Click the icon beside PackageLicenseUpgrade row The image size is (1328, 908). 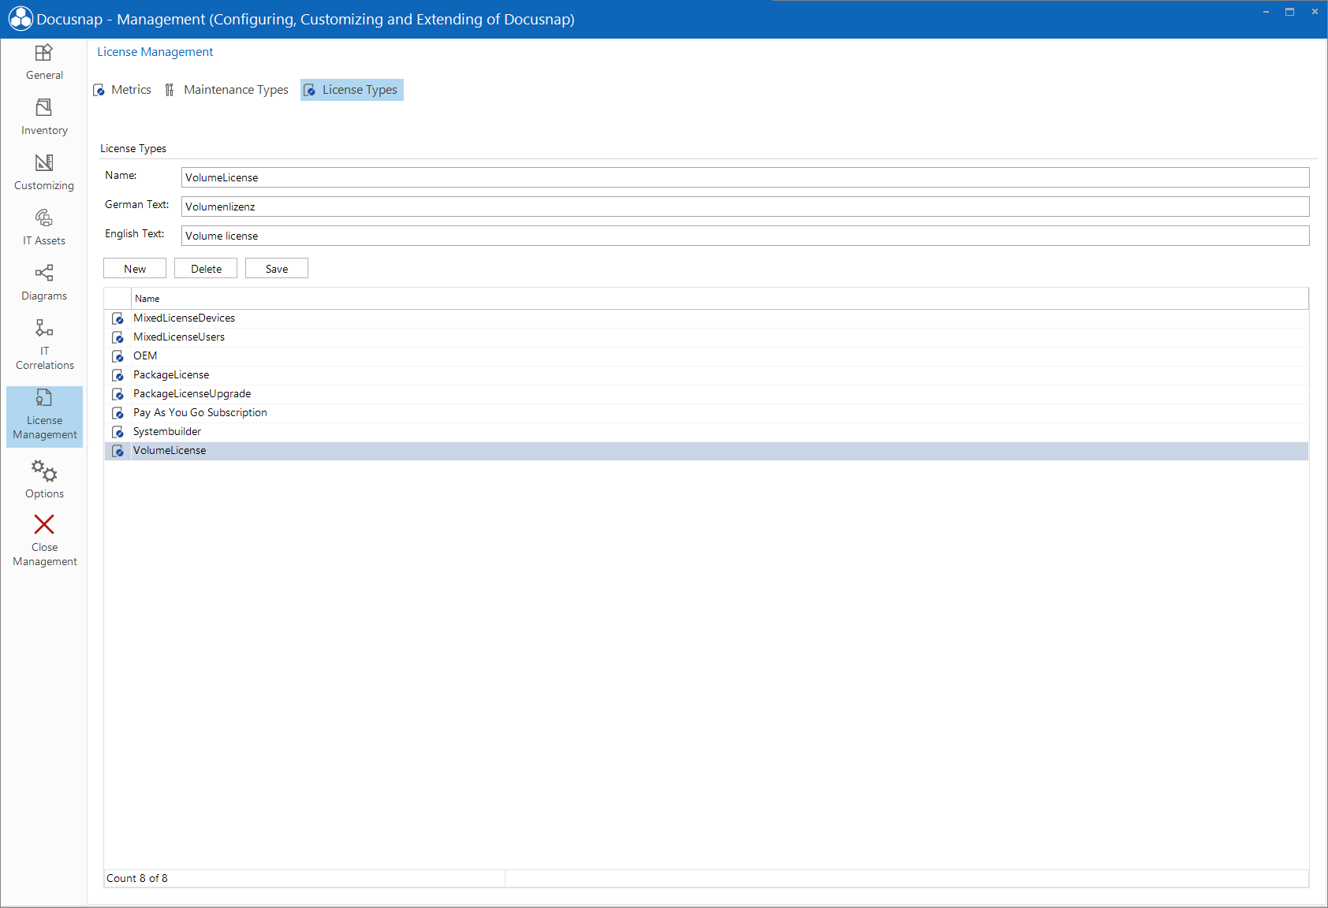[x=118, y=394]
